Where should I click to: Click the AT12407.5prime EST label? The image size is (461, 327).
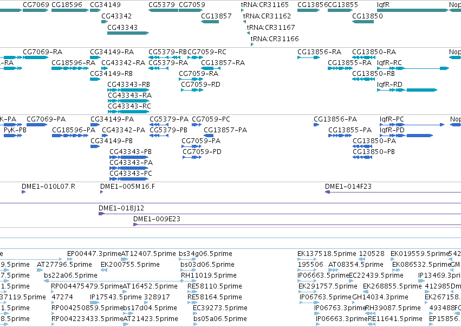click(x=148, y=254)
